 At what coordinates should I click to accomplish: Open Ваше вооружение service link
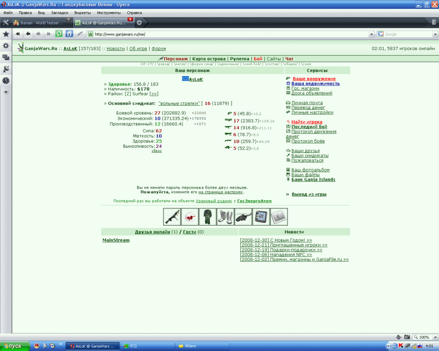pos(314,79)
